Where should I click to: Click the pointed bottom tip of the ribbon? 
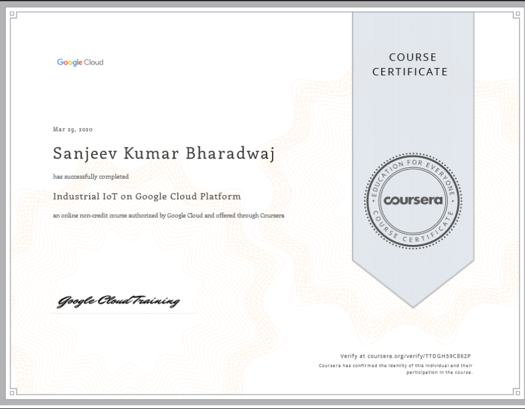pos(412,303)
